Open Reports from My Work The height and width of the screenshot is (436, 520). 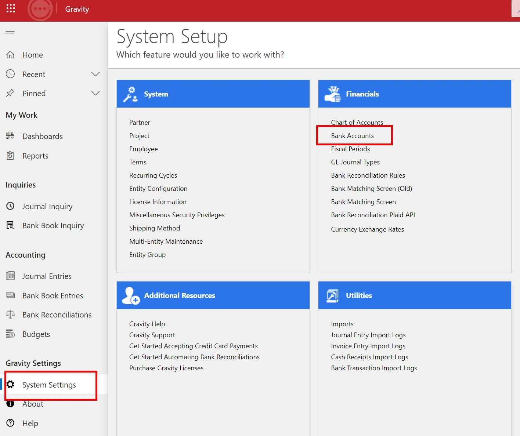[x=35, y=156]
